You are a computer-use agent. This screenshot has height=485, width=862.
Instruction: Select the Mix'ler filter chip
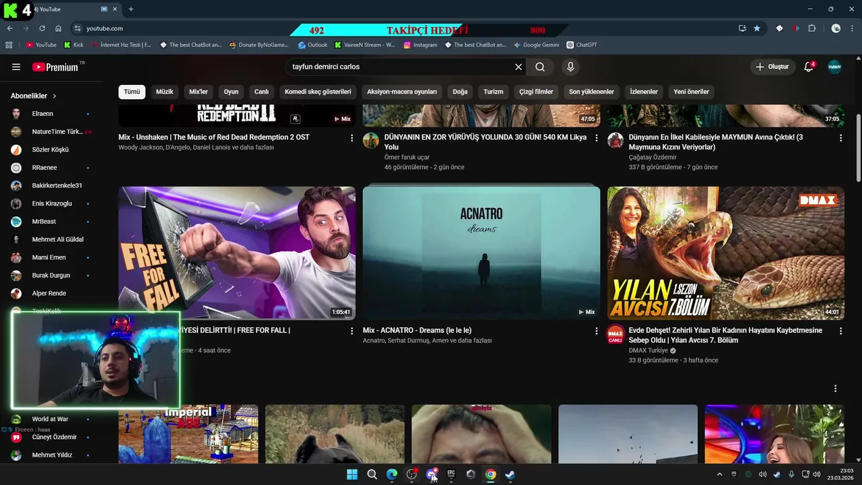(x=199, y=92)
